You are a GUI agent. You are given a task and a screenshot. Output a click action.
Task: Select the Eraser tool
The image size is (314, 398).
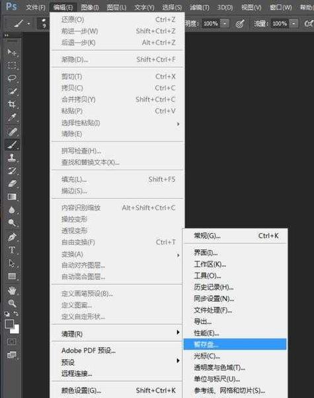[x=12, y=183]
